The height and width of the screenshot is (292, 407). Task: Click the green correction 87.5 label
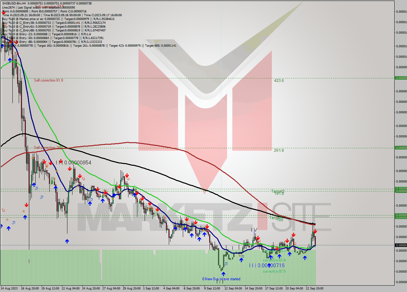(274, 271)
